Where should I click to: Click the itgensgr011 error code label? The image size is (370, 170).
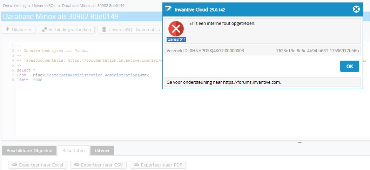(x=176, y=40)
